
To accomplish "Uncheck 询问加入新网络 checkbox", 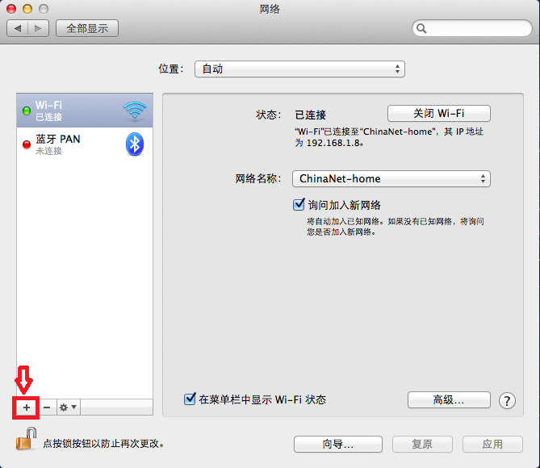I will click(x=299, y=205).
